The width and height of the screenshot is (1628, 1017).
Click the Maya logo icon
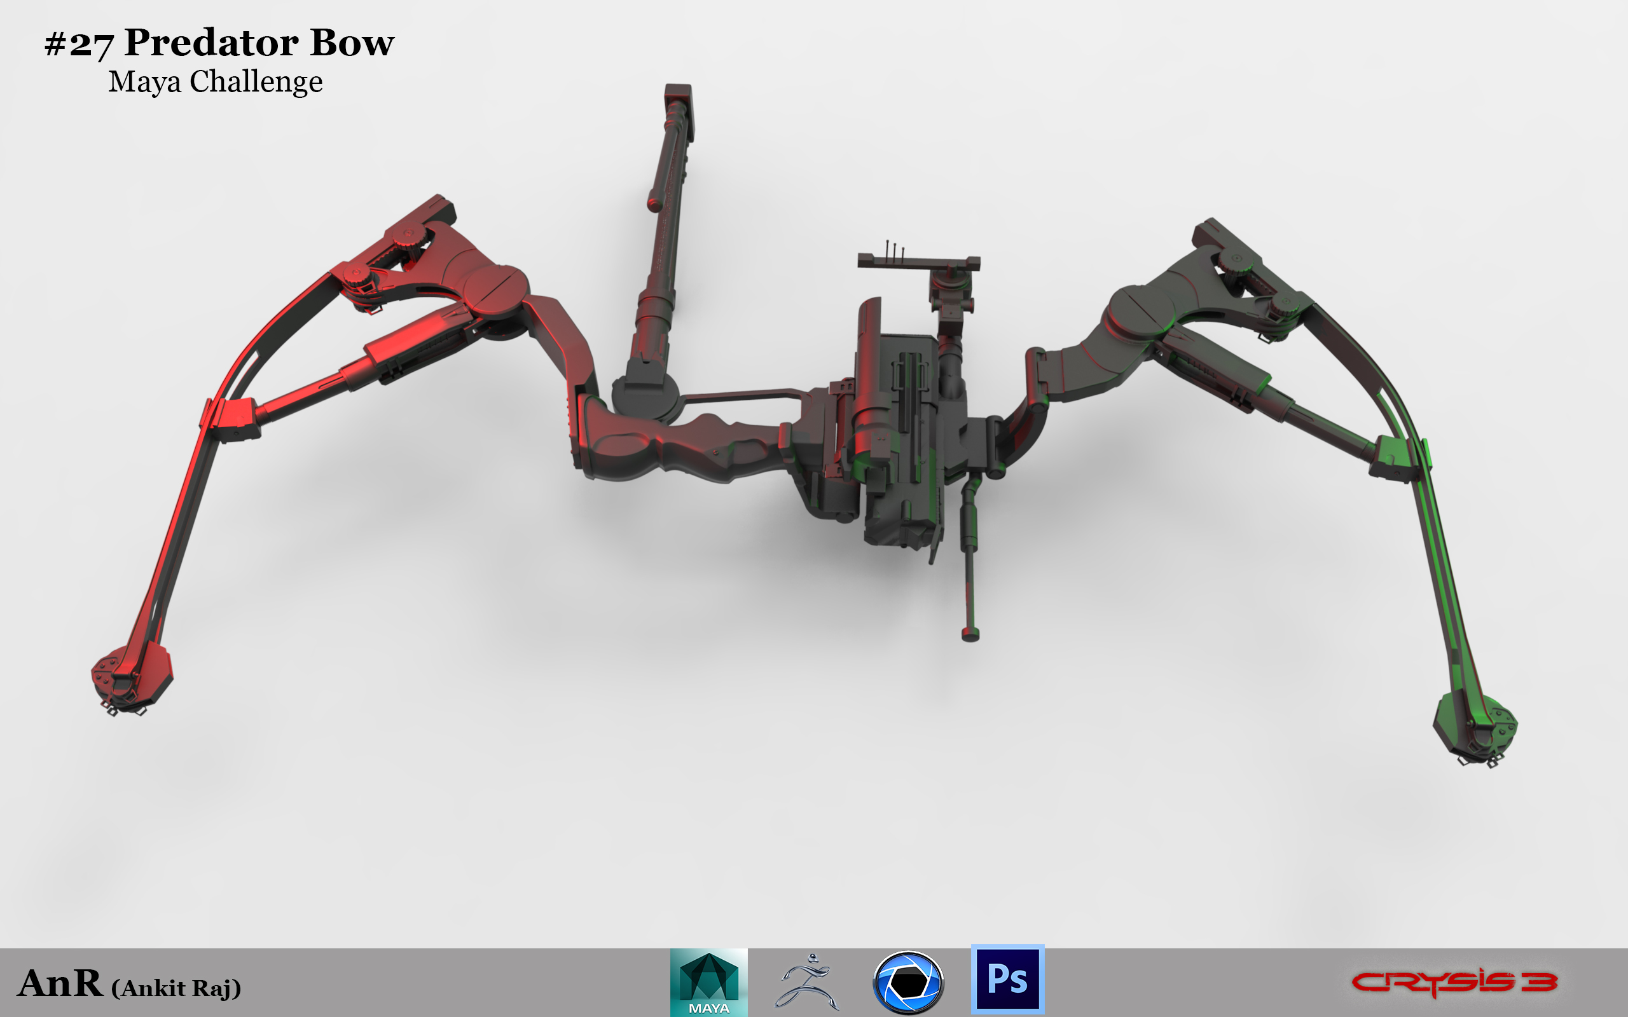[x=708, y=982]
